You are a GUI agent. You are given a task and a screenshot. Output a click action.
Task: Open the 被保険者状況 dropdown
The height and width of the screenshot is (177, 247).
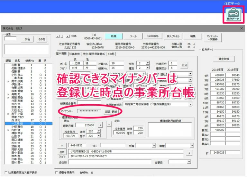[x=190, y=104]
